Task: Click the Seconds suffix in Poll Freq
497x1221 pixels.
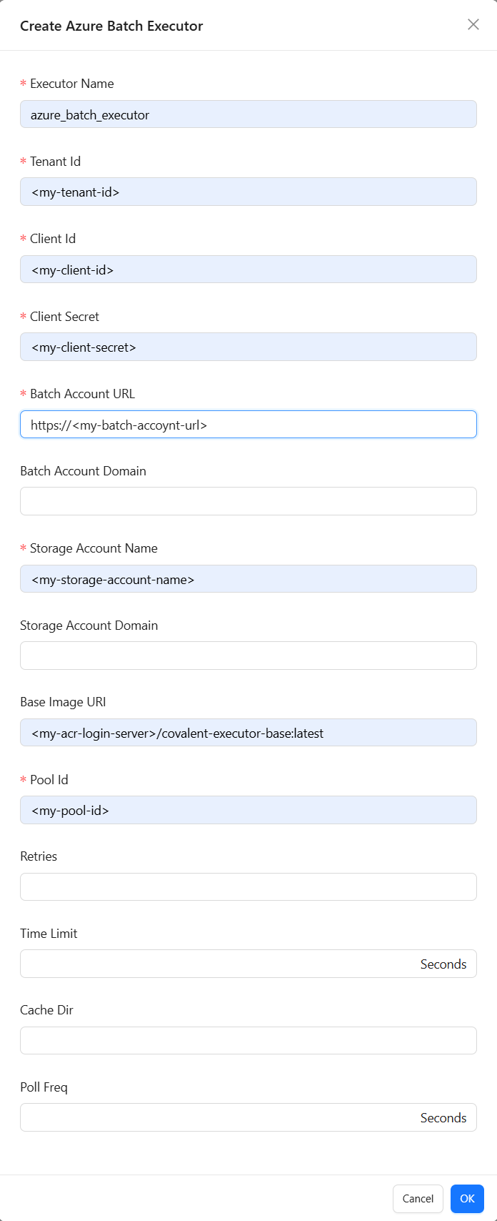Action: click(443, 1117)
